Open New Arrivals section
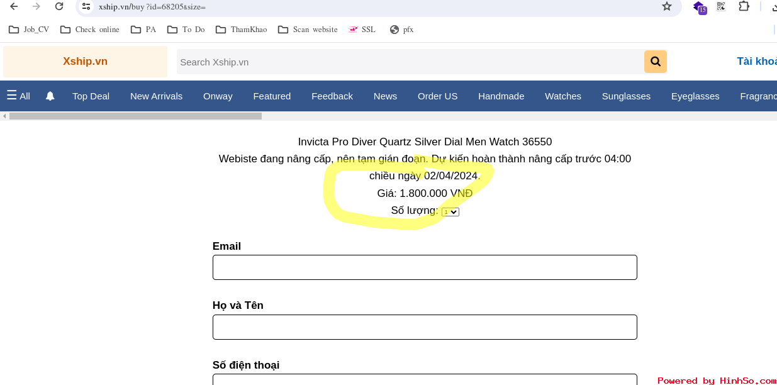The height and width of the screenshot is (385, 777). pyautogui.click(x=156, y=96)
